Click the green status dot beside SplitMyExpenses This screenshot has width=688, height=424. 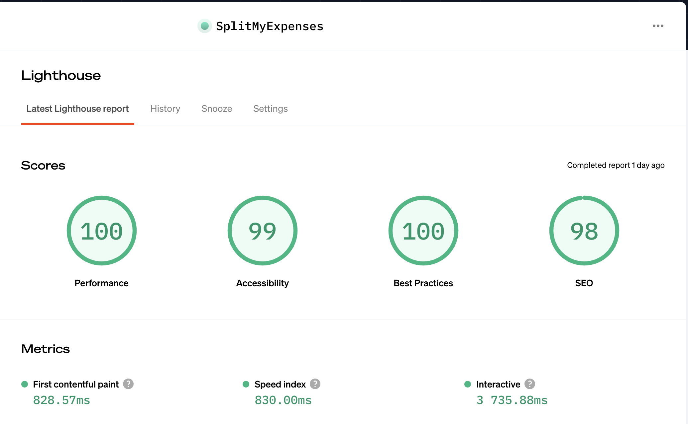coord(205,26)
